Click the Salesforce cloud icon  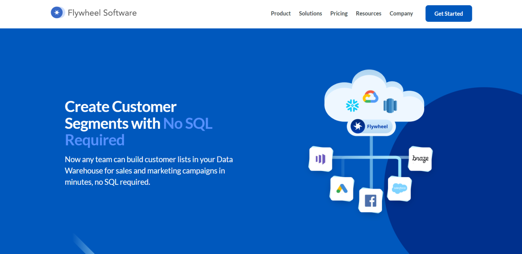[x=399, y=189]
